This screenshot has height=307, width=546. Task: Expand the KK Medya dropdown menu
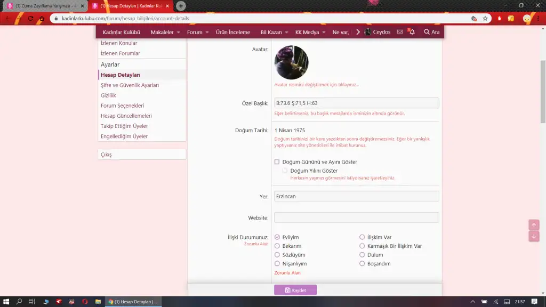coord(310,32)
